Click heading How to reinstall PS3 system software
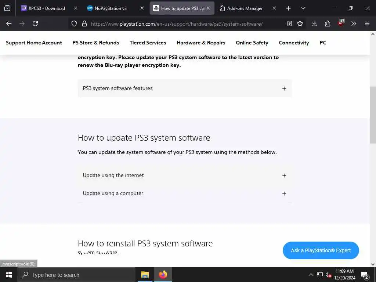The height and width of the screenshot is (282, 376). 145,243
